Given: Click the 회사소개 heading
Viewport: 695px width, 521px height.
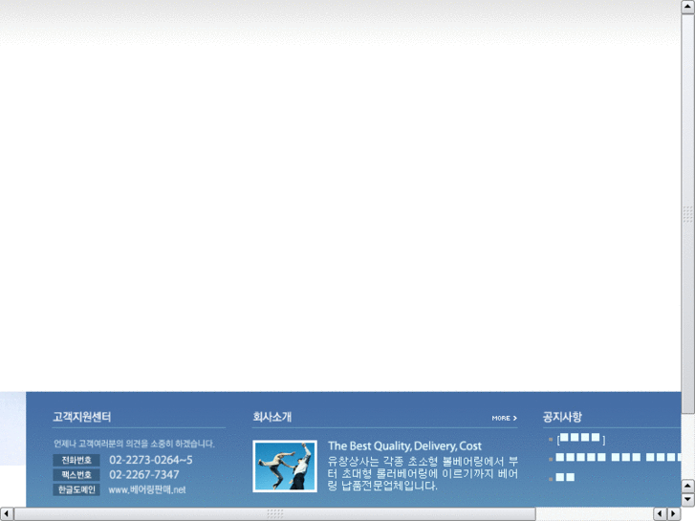Looking at the screenshot, I should pyautogui.click(x=271, y=417).
